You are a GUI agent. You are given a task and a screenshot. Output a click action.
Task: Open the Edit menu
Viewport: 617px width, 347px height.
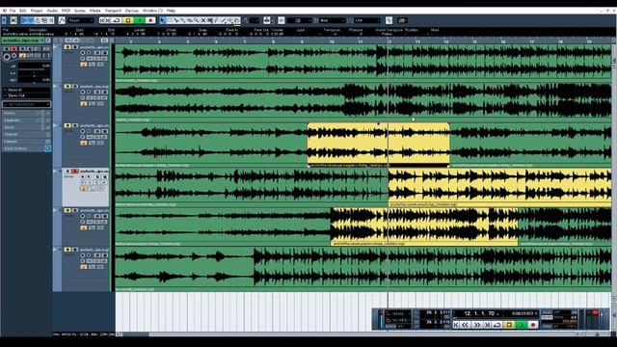(23, 11)
